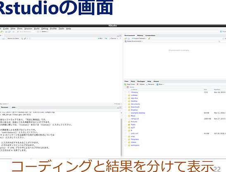Switch to the History tab
The width and height of the screenshot is (226, 172).
coord(140,36)
